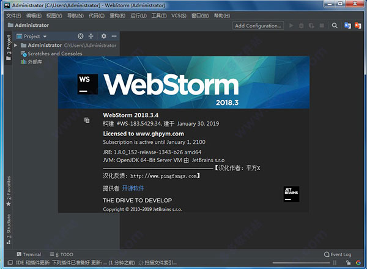The image size is (367, 269).
Task: Click 'THE DRIVE TO DEVELOP' text
Action: pyautogui.click(x=138, y=200)
